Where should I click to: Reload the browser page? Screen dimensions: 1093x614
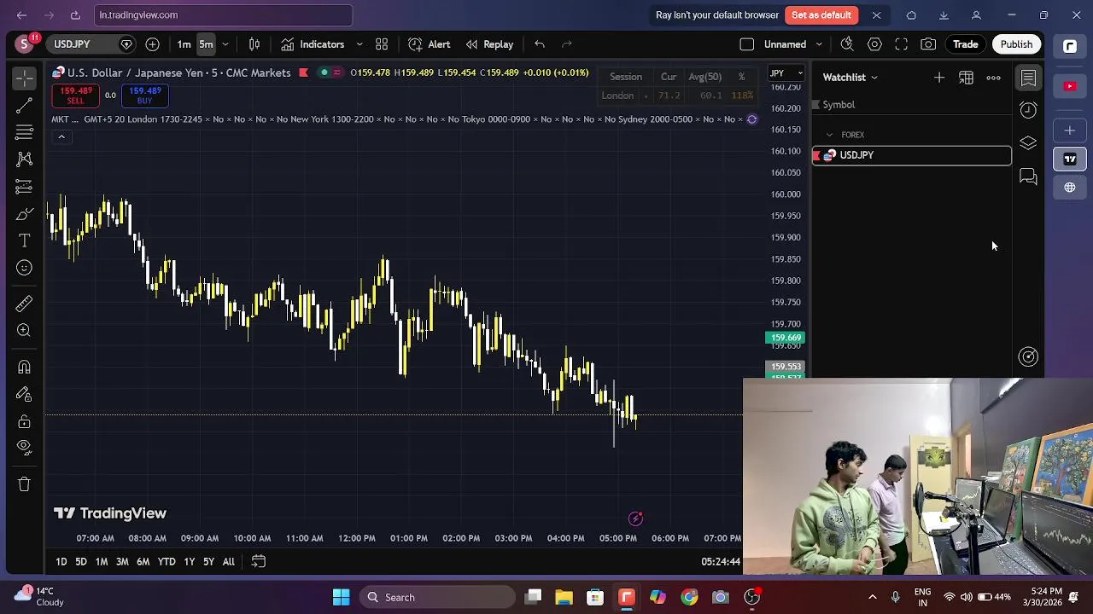coord(75,15)
